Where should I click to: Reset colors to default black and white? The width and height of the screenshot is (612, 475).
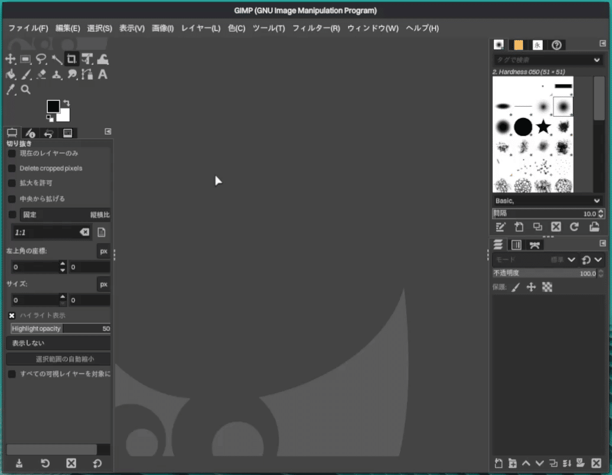[50, 118]
